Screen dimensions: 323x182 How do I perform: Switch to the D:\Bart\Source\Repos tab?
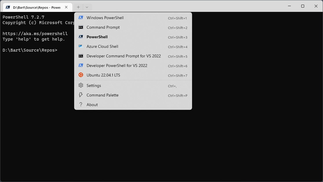click(x=36, y=7)
